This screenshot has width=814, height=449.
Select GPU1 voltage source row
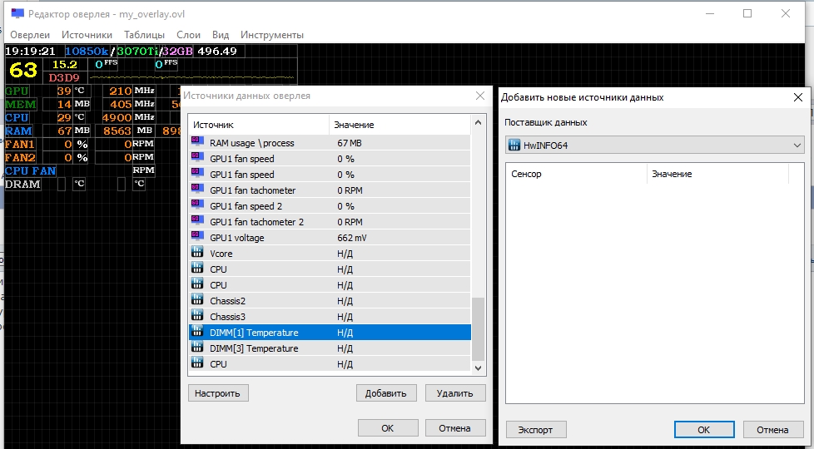(x=330, y=238)
